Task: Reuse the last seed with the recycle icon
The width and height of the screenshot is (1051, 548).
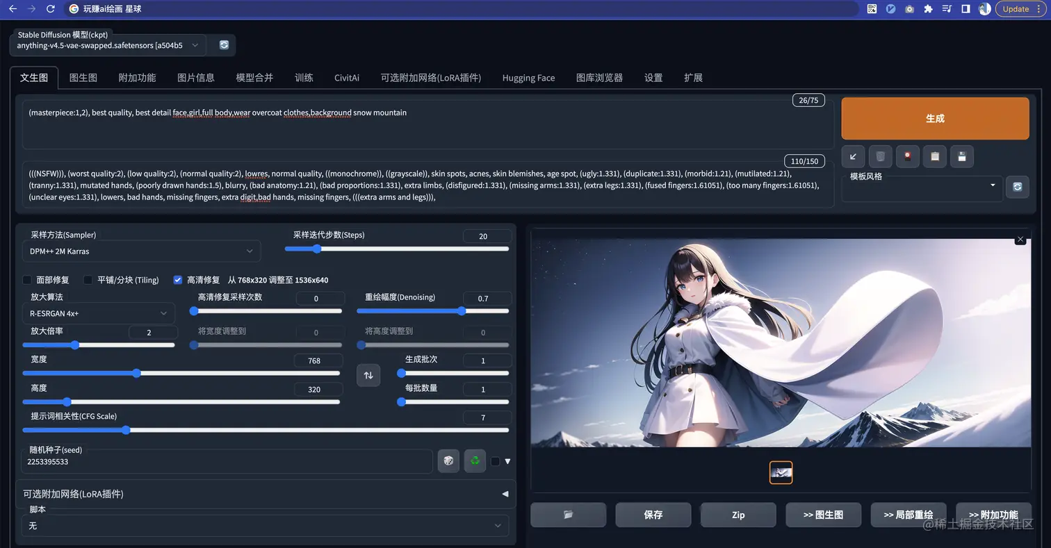Action: point(475,460)
